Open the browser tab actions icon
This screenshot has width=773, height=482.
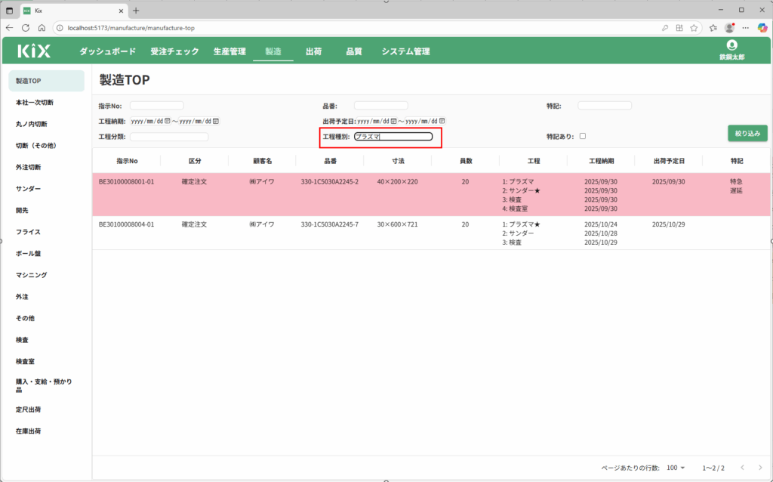coord(10,10)
